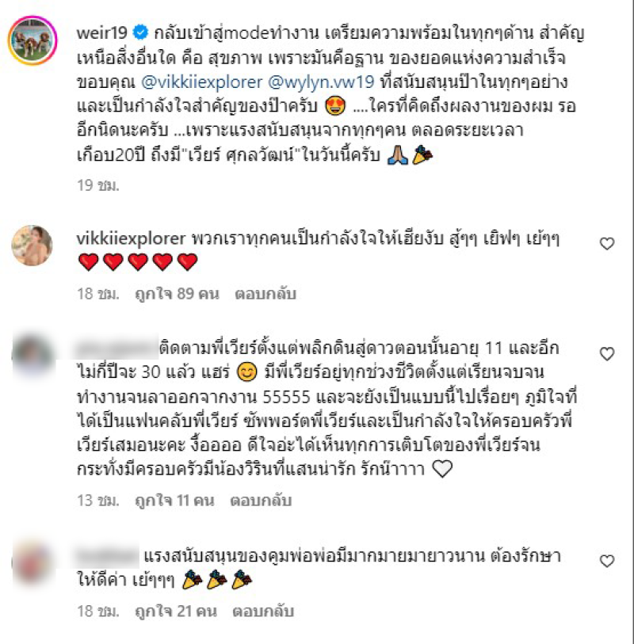
Task: Like the comment about following since age 11
Action: tap(607, 353)
